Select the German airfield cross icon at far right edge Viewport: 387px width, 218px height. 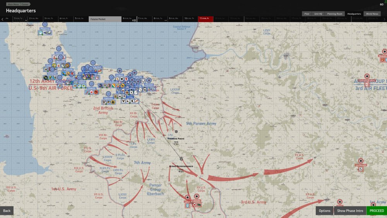pyautogui.click(x=384, y=51)
